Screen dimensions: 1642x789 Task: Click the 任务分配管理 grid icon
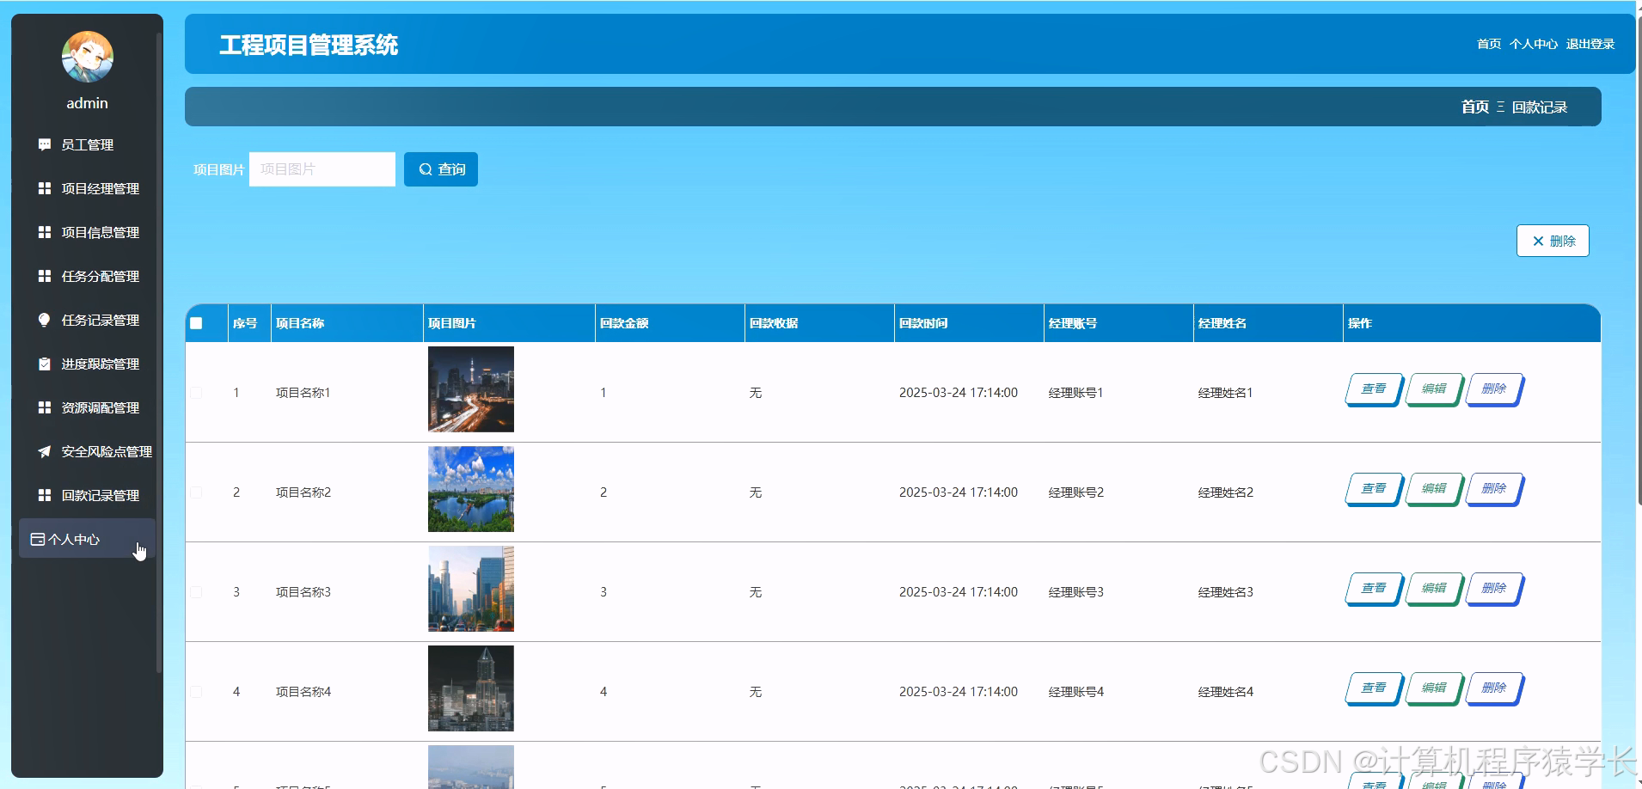[x=45, y=276]
